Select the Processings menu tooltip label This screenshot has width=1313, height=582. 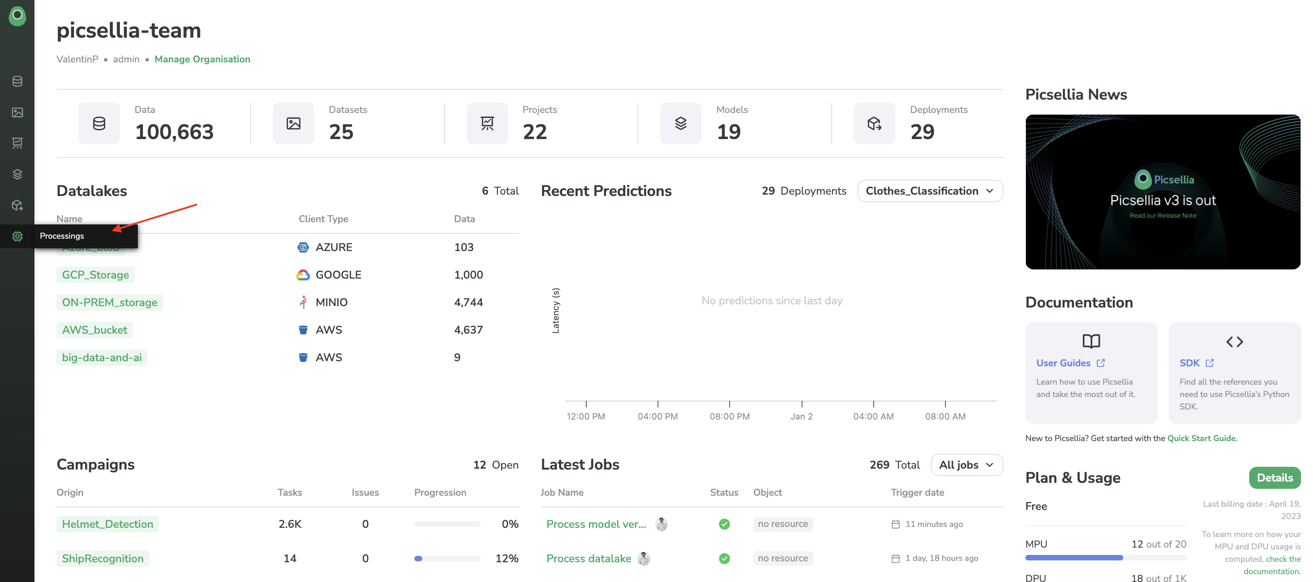tap(62, 236)
